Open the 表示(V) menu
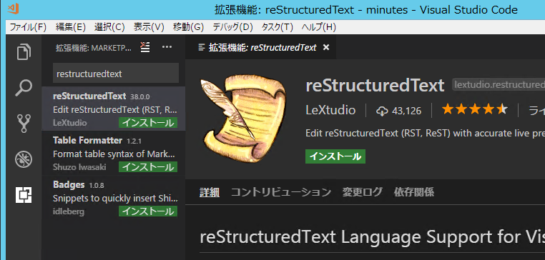The width and height of the screenshot is (545, 260). point(149,27)
